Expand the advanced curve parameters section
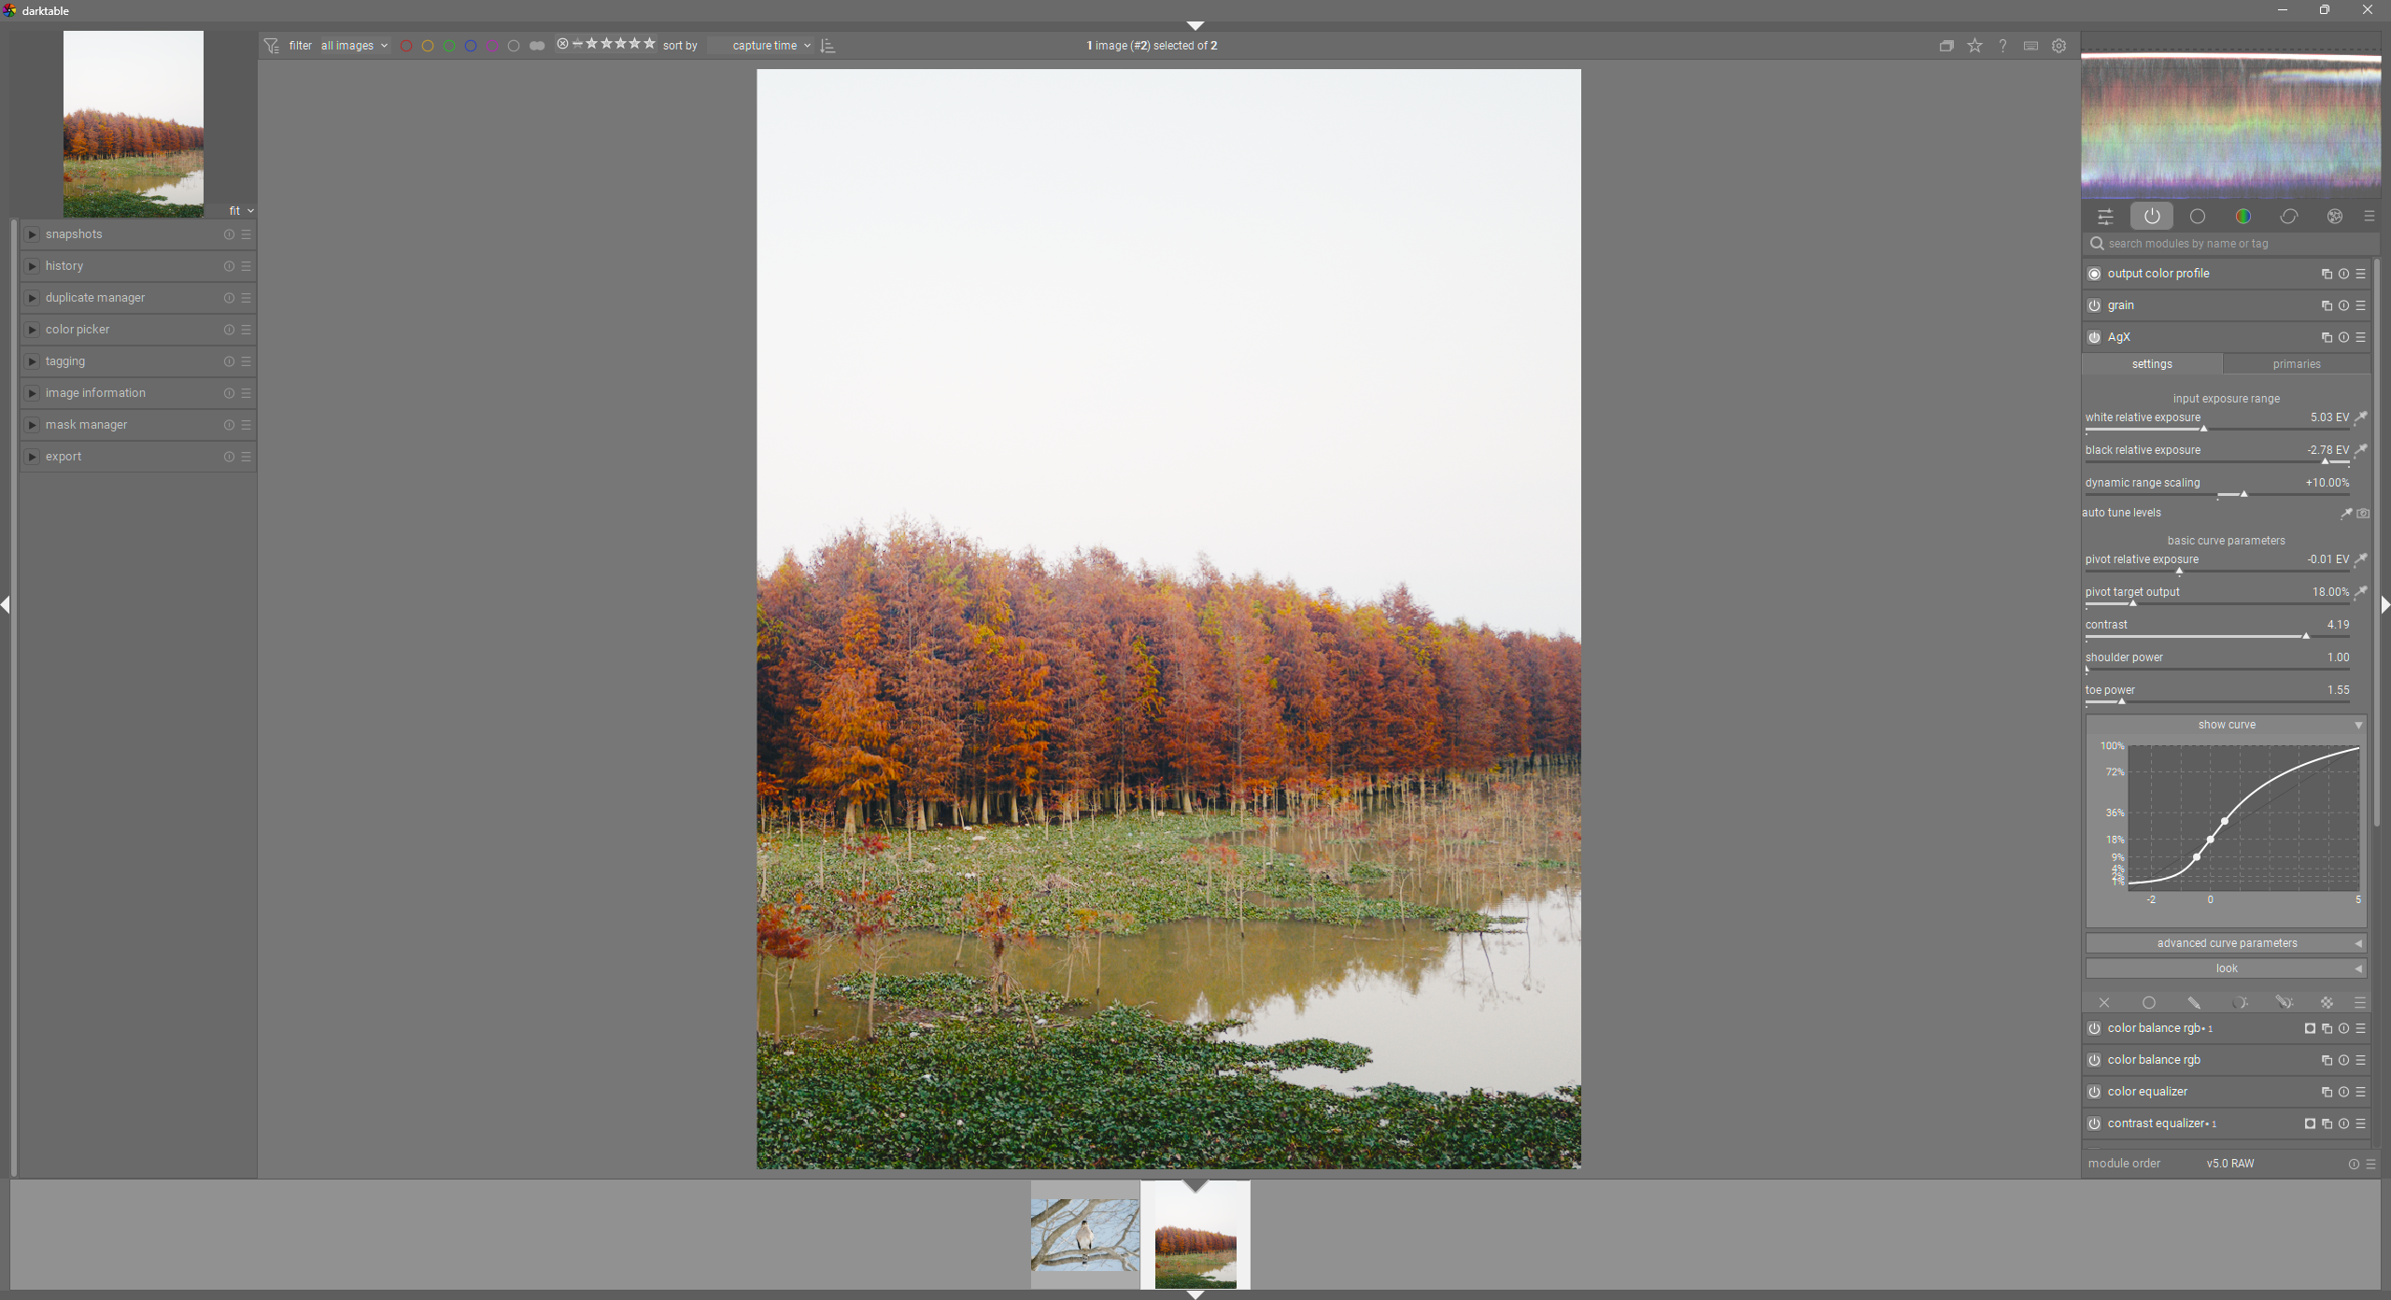Image resolution: width=2391 pixels, height=1300 pixels. click(2226, 943)
